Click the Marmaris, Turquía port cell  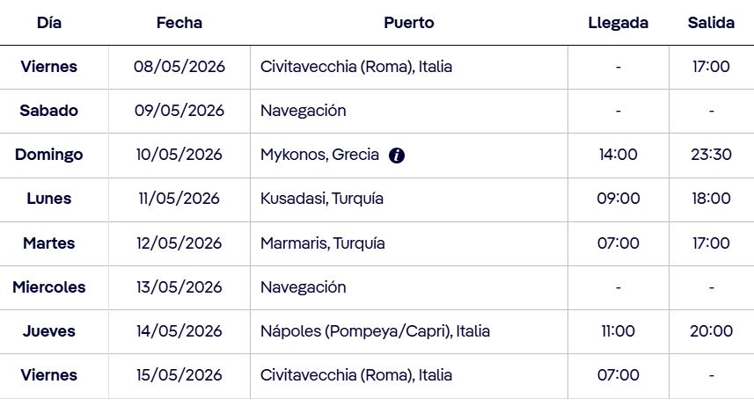tap(323, 243)
